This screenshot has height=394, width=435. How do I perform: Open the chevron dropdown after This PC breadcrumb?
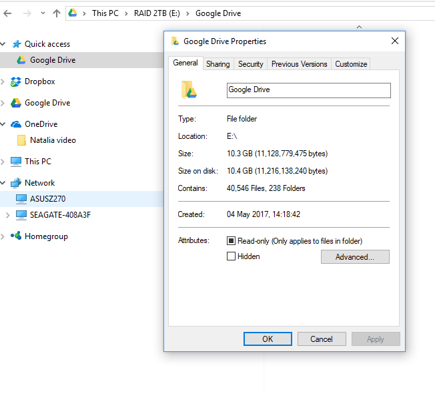(x=126, y=13)
